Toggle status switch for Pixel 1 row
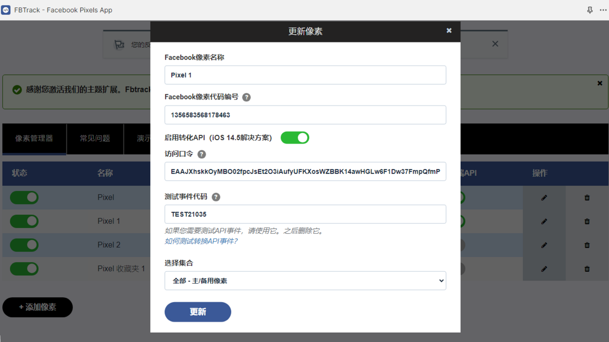This screenshot has height=342, width=609. click(x=24, y=221)
